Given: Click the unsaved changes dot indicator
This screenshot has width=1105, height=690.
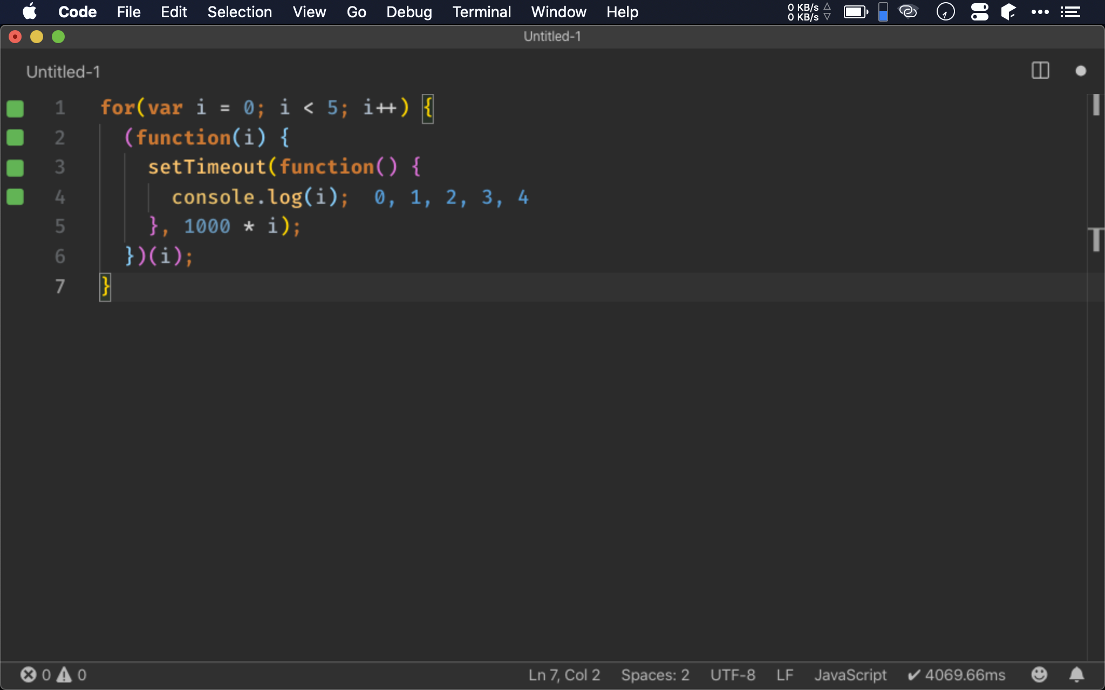Looking at the screenshot, I should click(1080, 71).
